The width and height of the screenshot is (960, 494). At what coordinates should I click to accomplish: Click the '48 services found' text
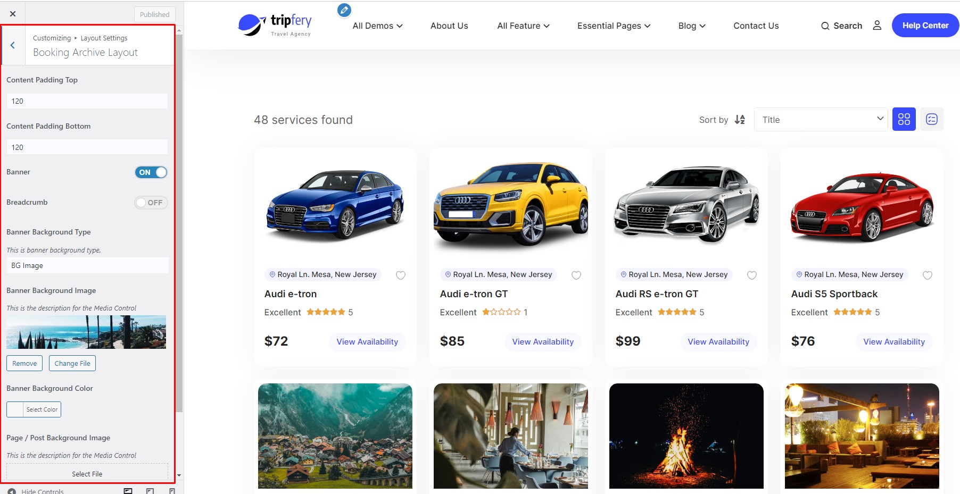(303, 120)
